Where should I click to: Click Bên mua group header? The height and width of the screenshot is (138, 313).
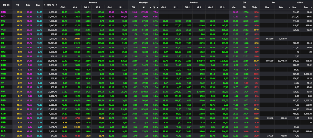[93, 2]
